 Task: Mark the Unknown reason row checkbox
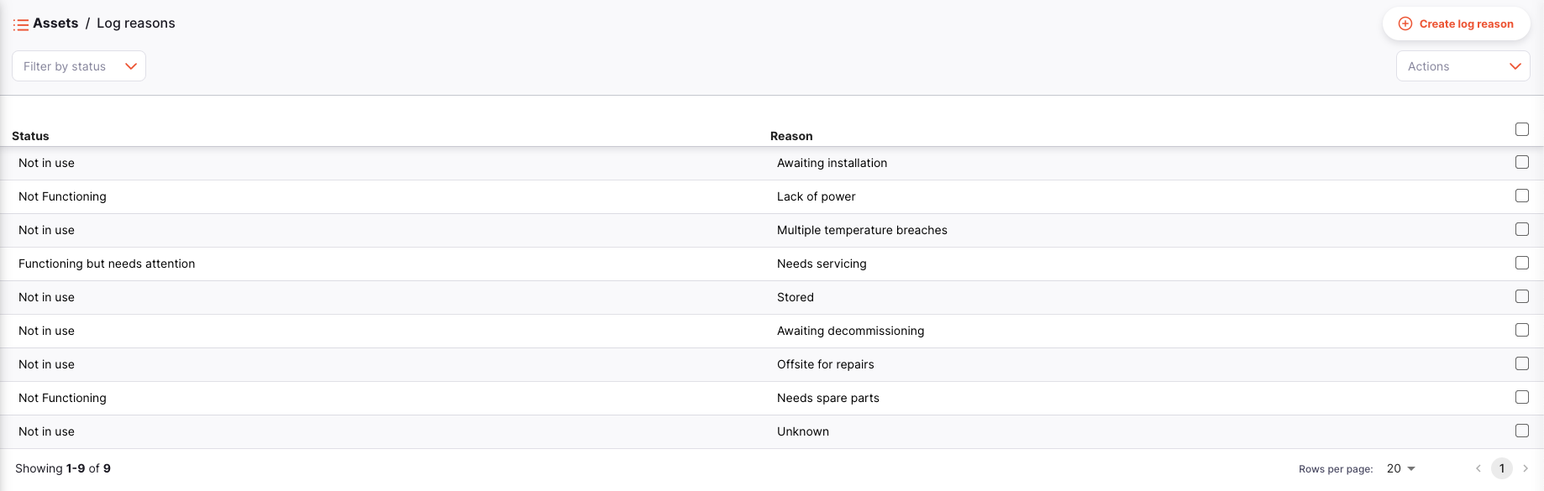click(1521, 431)
